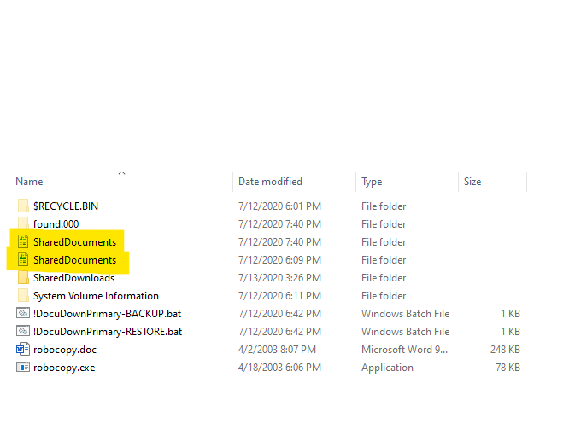Sort files by the Size column
Viewport: 575px width, 429px height.
(472, 182)
